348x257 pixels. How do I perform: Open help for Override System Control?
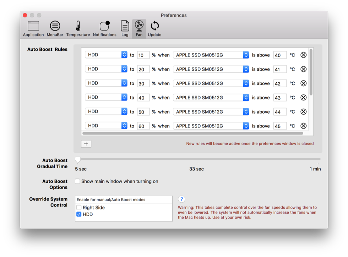181,199
